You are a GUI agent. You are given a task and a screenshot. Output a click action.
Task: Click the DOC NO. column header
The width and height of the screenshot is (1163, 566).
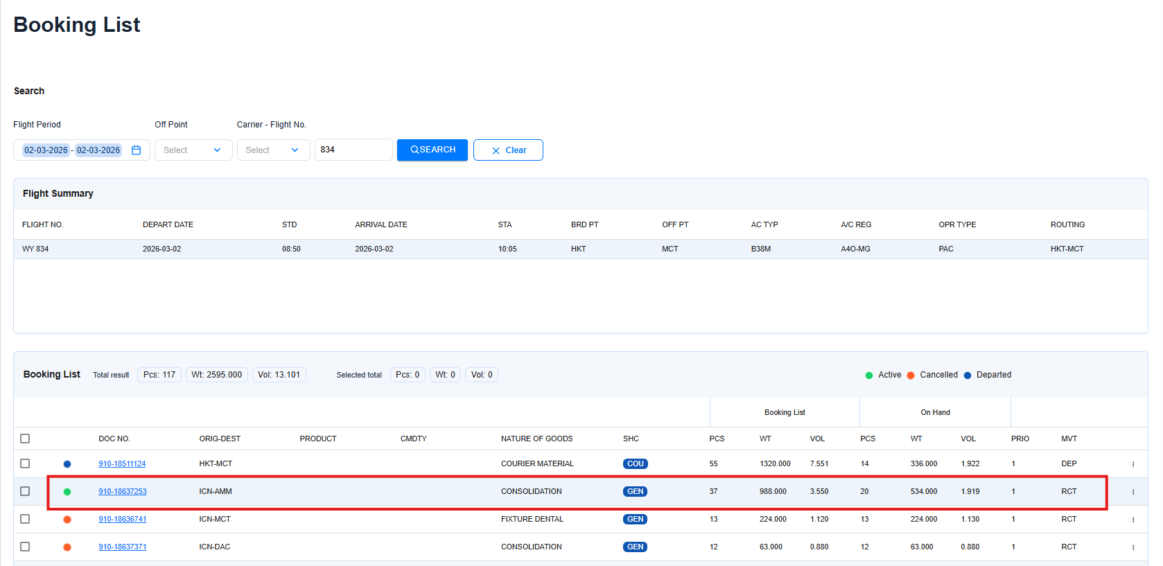pos(114,439)
